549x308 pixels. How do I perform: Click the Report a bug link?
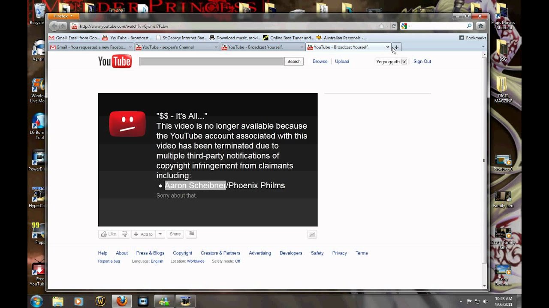click(x=109, y=261)
